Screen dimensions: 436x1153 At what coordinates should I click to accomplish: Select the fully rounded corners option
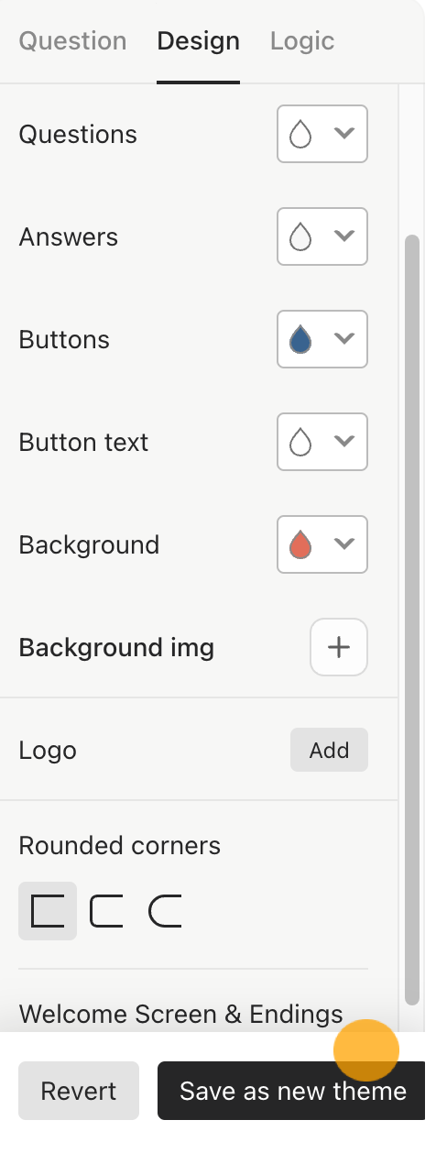(165, 911)
